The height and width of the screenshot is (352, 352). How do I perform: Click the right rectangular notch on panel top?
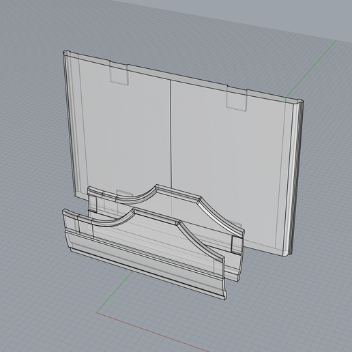(x=237, y=98)
